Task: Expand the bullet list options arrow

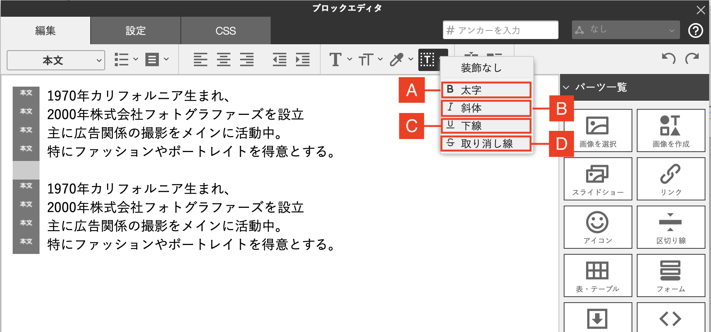Action: coord(136,59)
